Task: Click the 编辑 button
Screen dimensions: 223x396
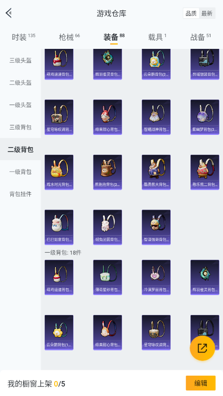Action: click(200, 383)
